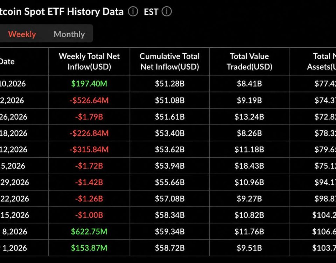Click traded value $9.19B

point(249,100)
